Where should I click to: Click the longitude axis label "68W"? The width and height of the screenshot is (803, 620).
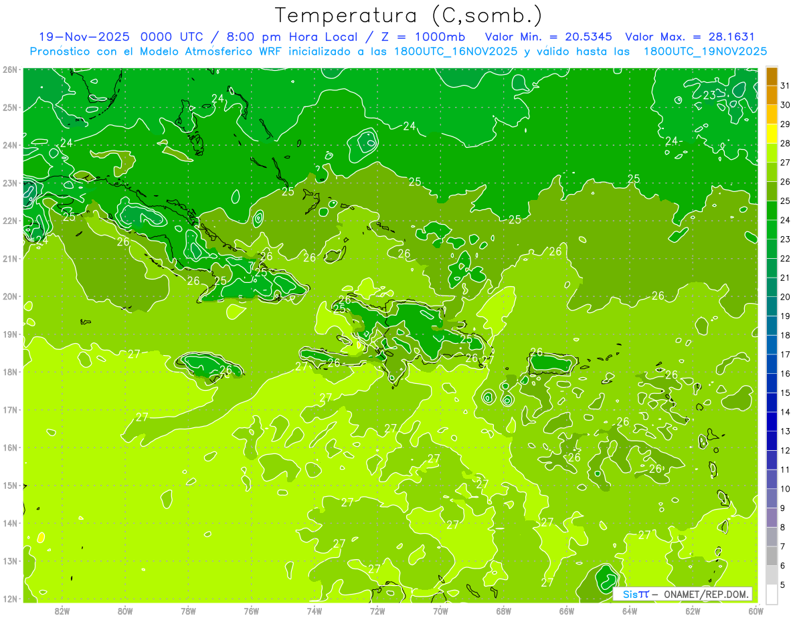click(x=504, y=611)
